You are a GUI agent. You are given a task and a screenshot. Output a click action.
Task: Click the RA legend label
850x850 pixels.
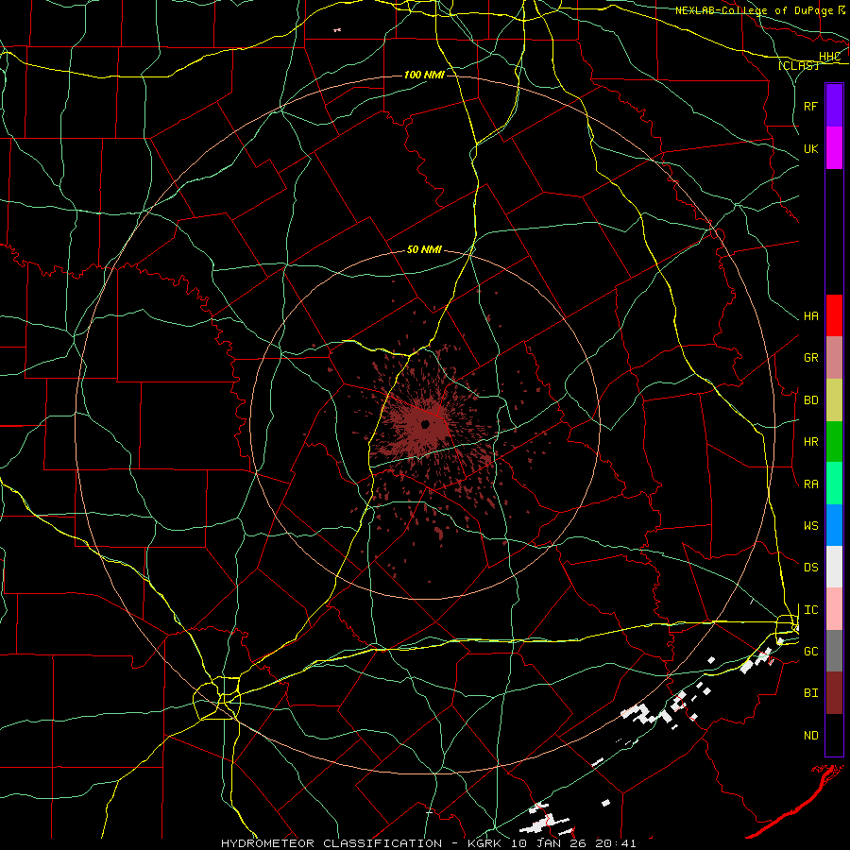click(810, 484)
